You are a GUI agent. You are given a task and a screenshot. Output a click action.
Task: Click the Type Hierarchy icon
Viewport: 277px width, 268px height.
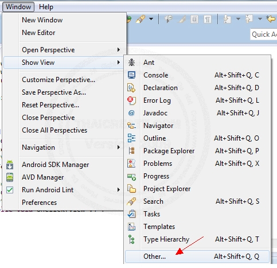click(x=131, y=239)
